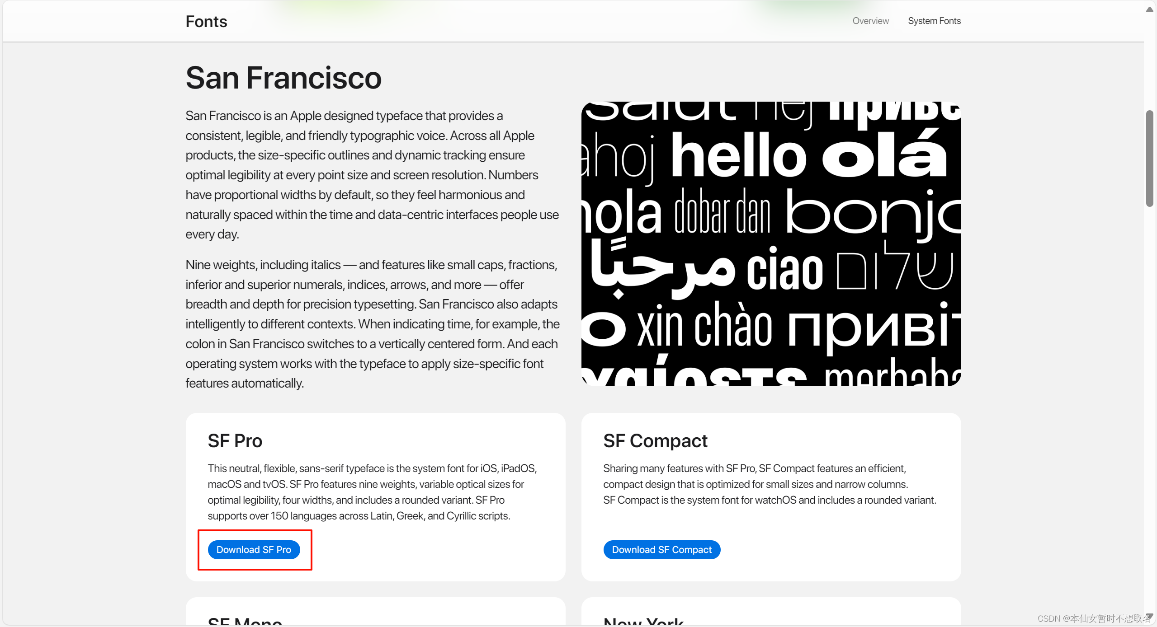The image size is (1157, 627).
Task: Click the scrollbar up arrow
Action: pos(1149,9)
